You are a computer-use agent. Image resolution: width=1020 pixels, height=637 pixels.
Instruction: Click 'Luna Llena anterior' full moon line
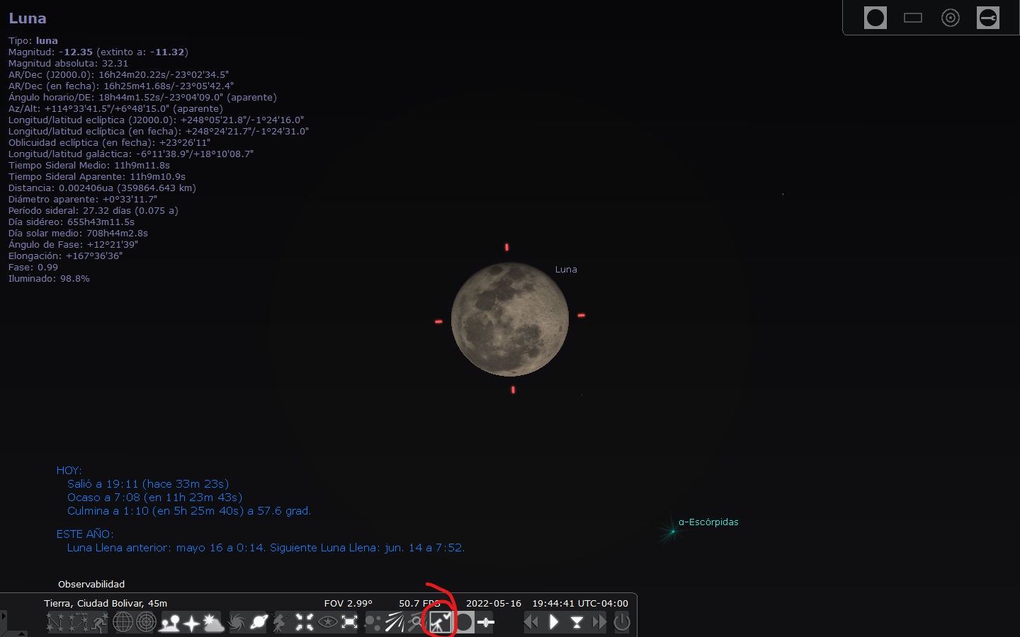coord(266,548)
